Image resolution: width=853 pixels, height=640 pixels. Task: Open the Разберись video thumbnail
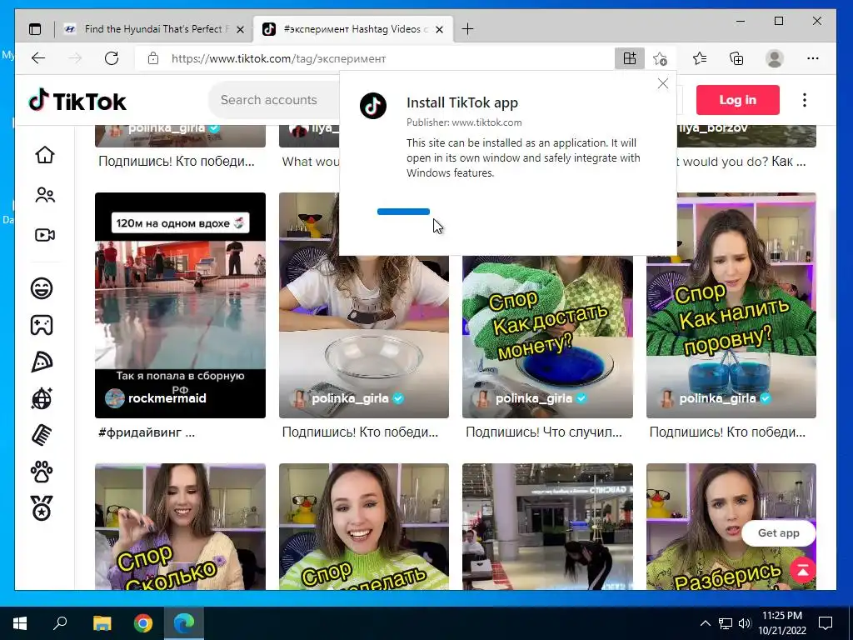pos(731,527)
